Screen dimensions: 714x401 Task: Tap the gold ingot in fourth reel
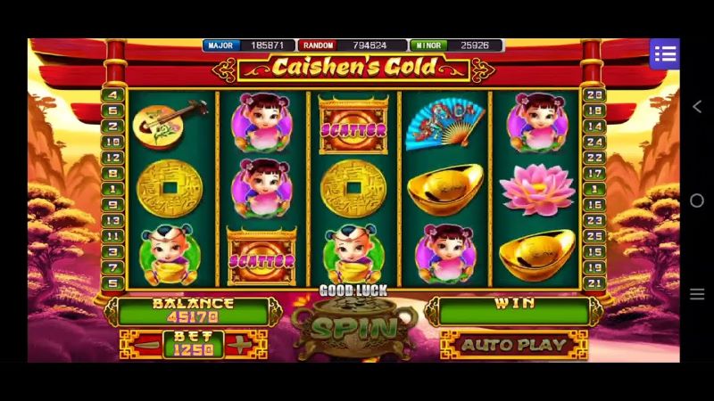(445, 189)
